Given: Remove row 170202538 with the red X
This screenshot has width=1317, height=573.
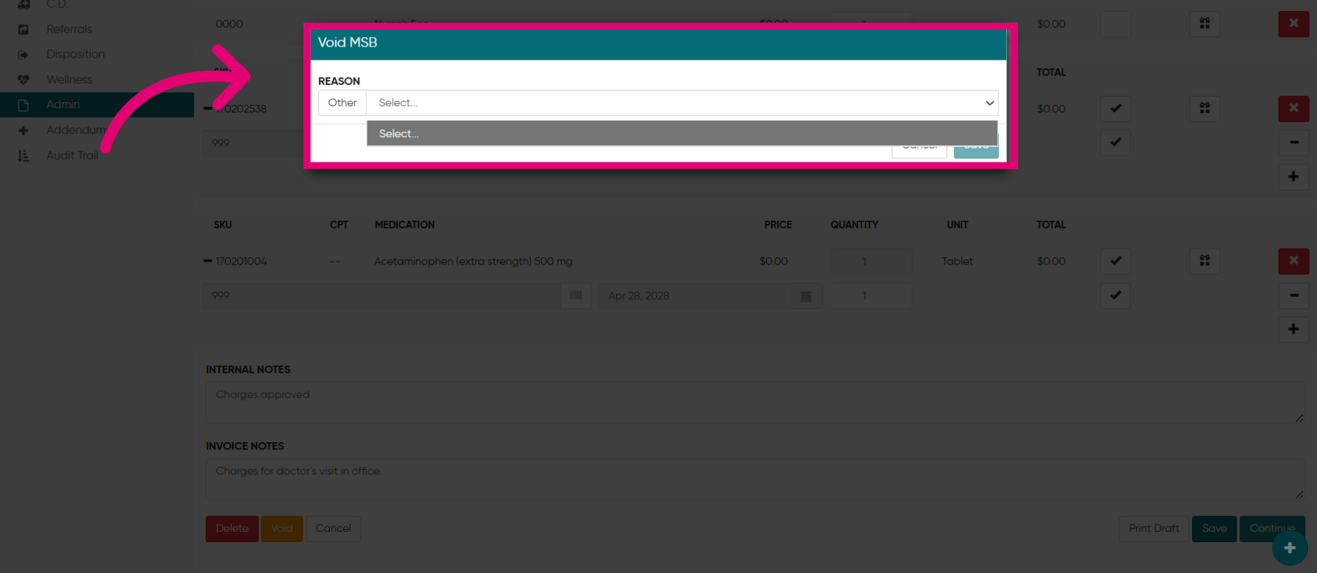Looking at the screenshot, I should click(x=1294, y=108).
